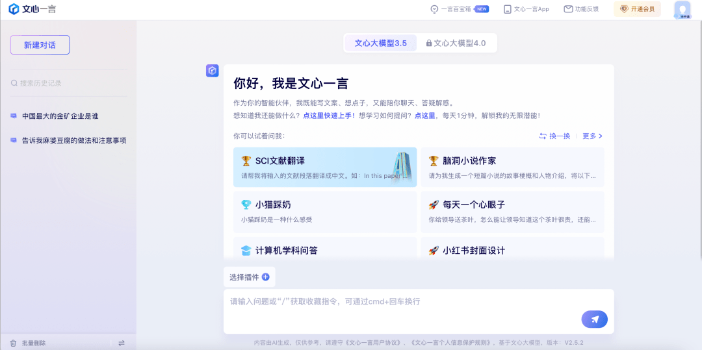Click chat icon beside 告诉我麻婆豆腐的做法
The width and height of the screenshot is (702, 350).
pyautogui.click(x=14, y=140)
